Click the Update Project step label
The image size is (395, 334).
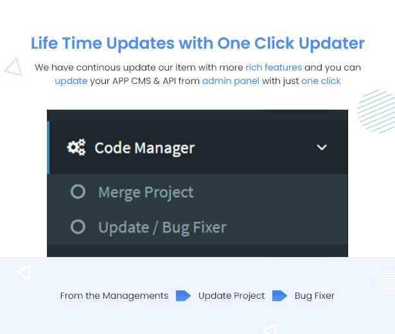pos(231,296)
